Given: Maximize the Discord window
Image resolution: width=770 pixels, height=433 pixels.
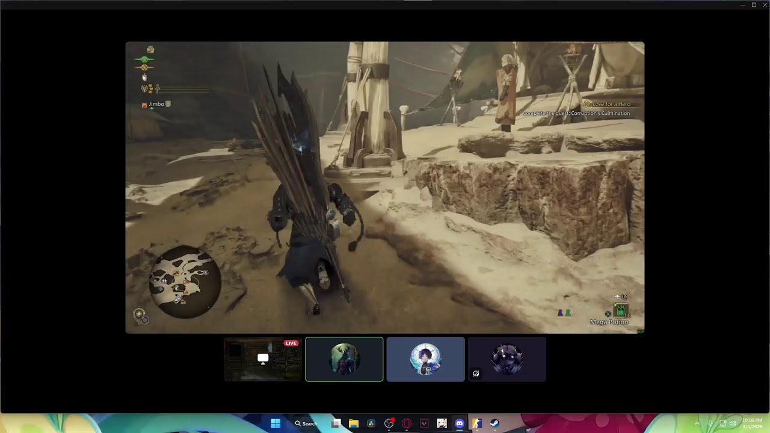Looking at the screenshot, I should coord(754,5).
